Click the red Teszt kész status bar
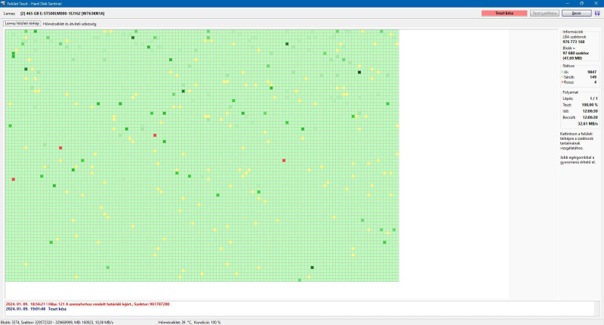This screenshot has width=604, height=325. (504, 13)
